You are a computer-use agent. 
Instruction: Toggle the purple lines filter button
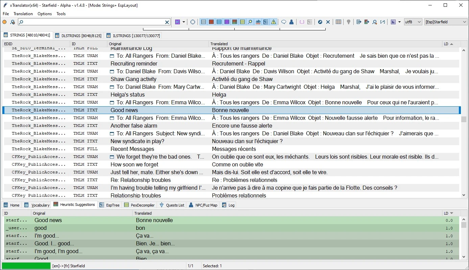pos(227,22)
